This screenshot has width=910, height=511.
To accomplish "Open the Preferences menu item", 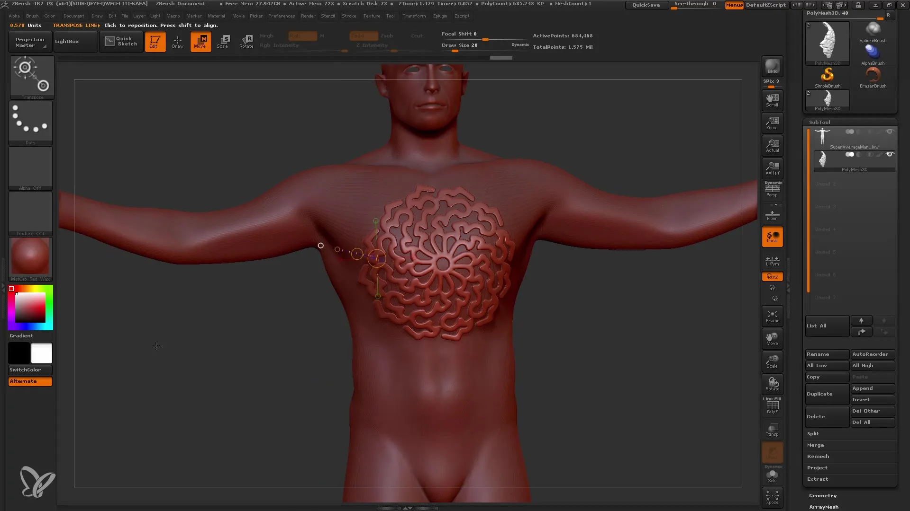I will tap(281, 16).
